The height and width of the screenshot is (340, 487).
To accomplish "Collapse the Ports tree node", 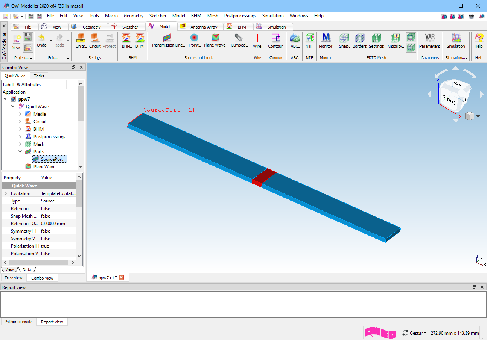I will (20, 152).
